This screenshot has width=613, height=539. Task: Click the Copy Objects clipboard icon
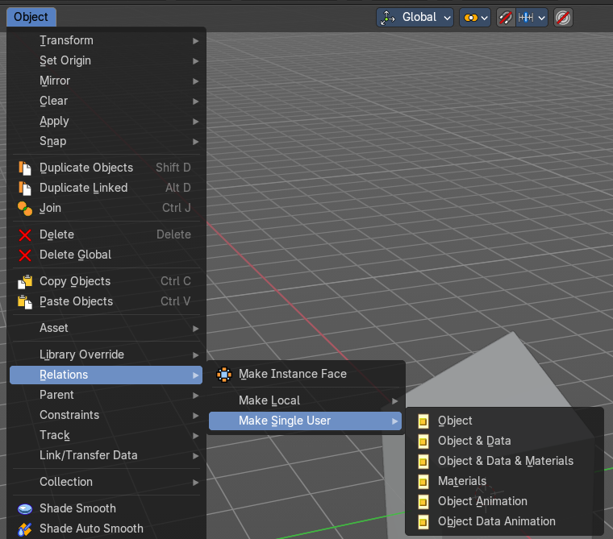coord(25,282)
